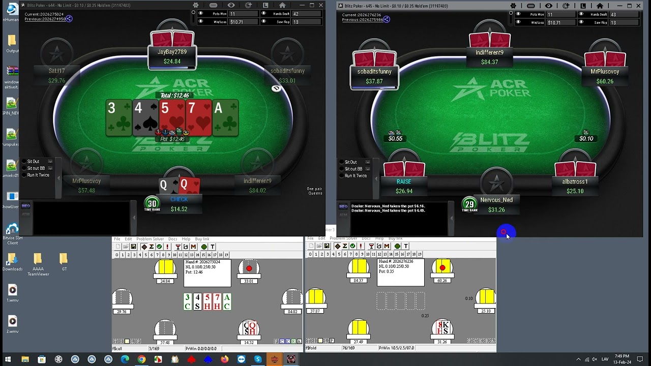Click the green circle icon in right solver toolbar
The image size is (651, 366).
397,246
